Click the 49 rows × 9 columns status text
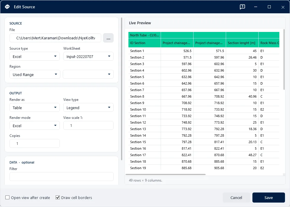The width and height of the screenshot is (290, 207). tap(146, 180)
